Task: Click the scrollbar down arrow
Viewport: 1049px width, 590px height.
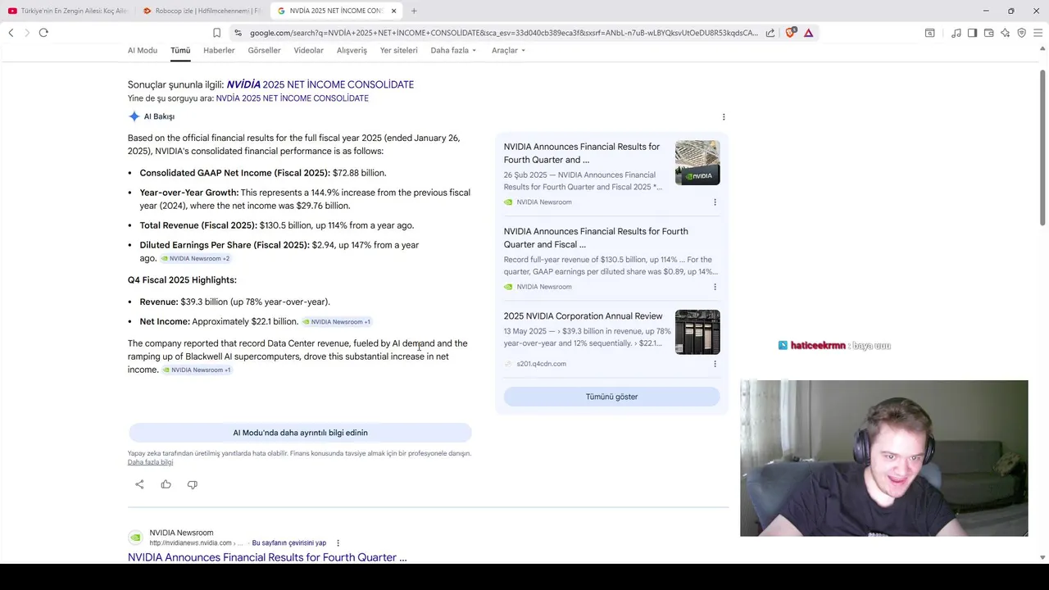Action: click(1042, 557)
